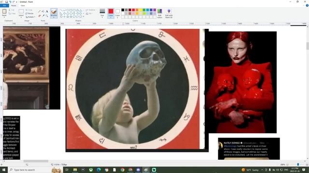Click the Undo arrow in title bar

[10, 2]
